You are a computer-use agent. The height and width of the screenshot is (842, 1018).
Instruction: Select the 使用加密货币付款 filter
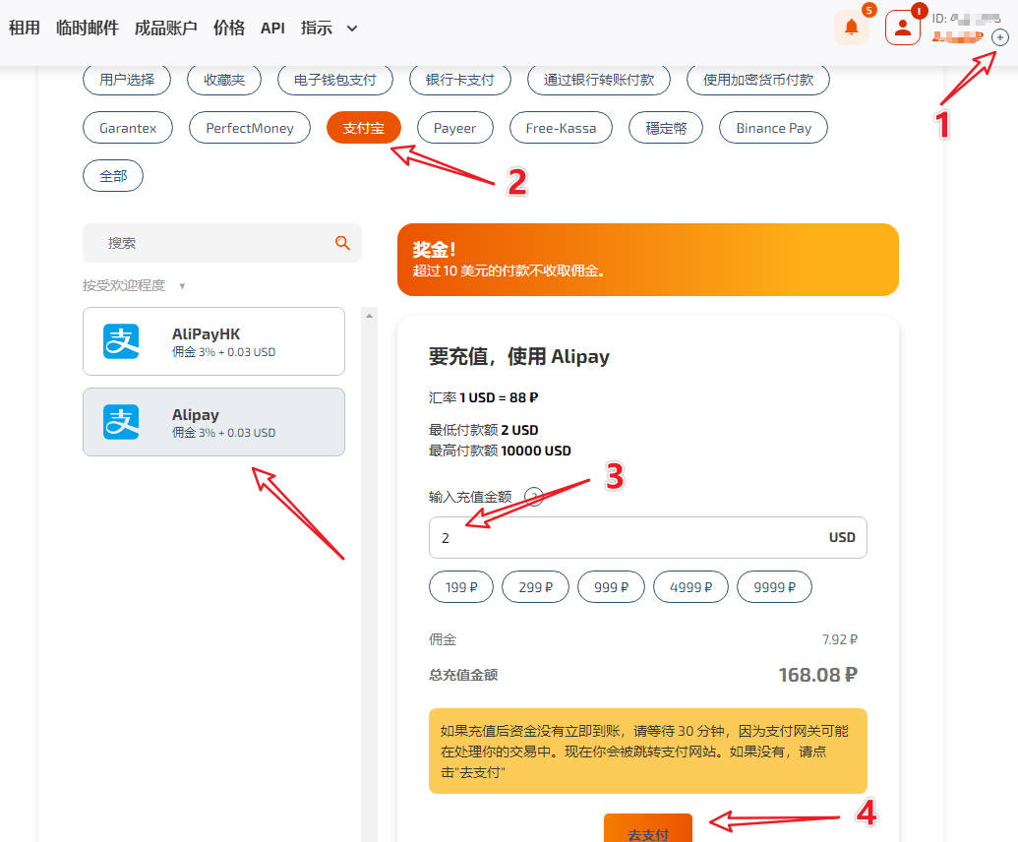click(758, 80)
